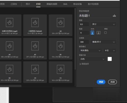Save the document preset icon
127x103 pixels.
click(114, 16)
